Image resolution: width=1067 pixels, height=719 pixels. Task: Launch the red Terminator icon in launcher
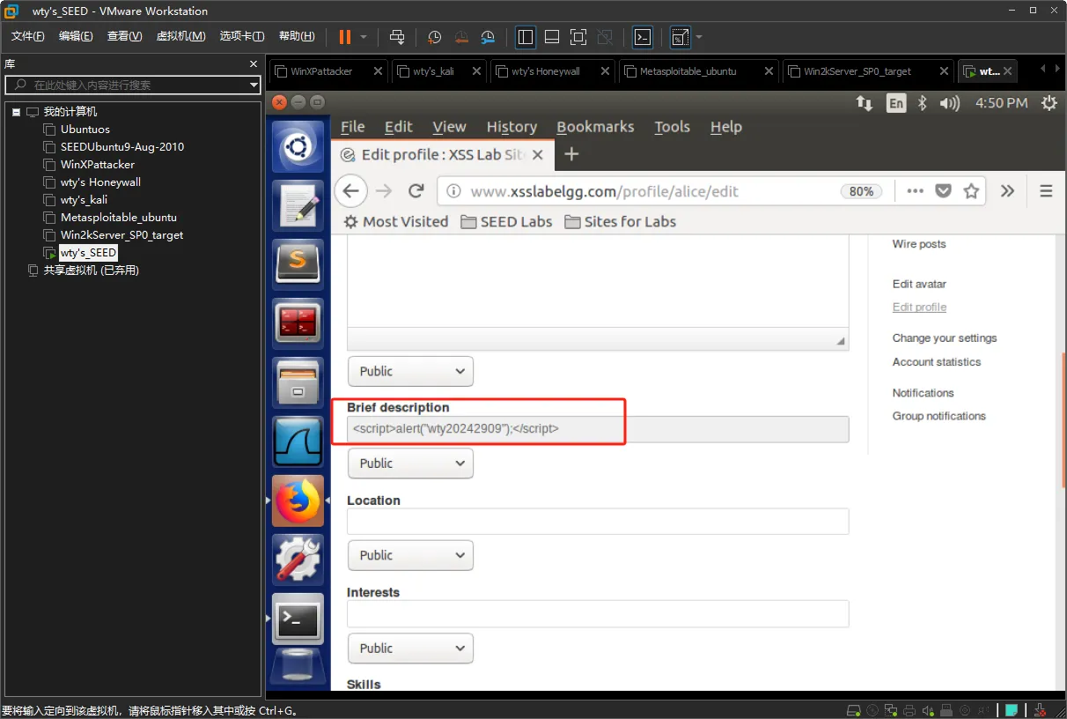[298, 322]
